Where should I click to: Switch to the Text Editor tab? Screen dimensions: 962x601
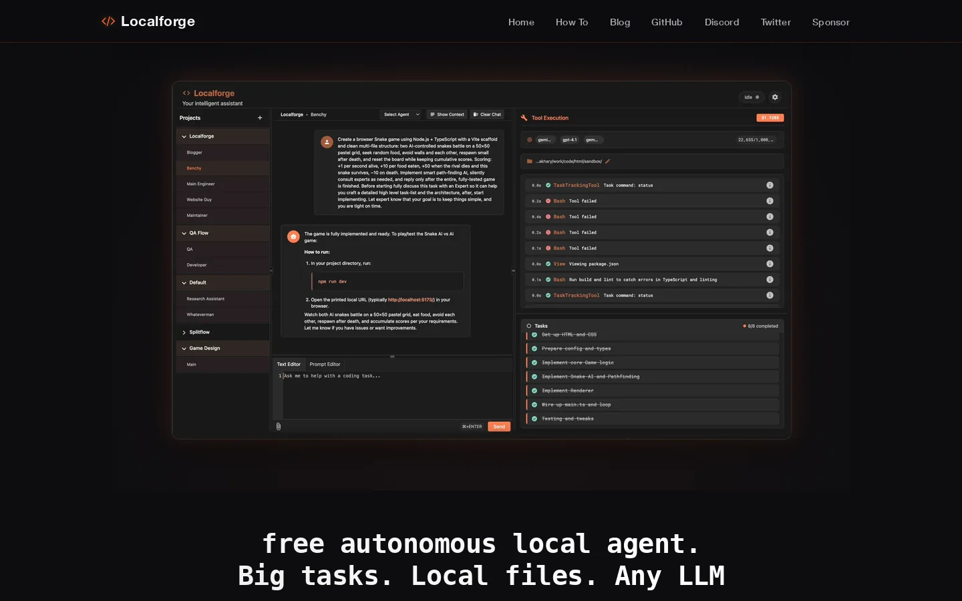coord(289,364)
